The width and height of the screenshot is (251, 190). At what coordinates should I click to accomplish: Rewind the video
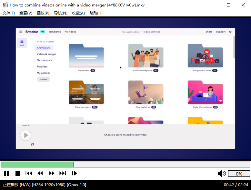(40, 174)
